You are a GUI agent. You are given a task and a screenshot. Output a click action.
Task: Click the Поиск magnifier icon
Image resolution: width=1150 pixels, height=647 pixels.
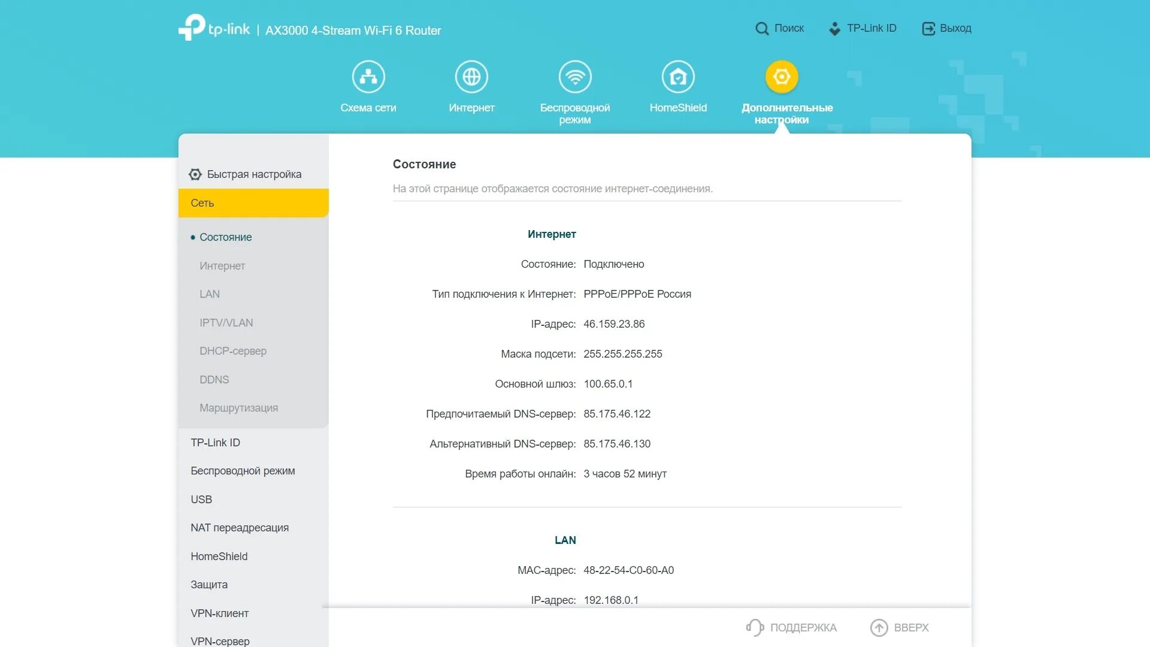tap(762, 29)
